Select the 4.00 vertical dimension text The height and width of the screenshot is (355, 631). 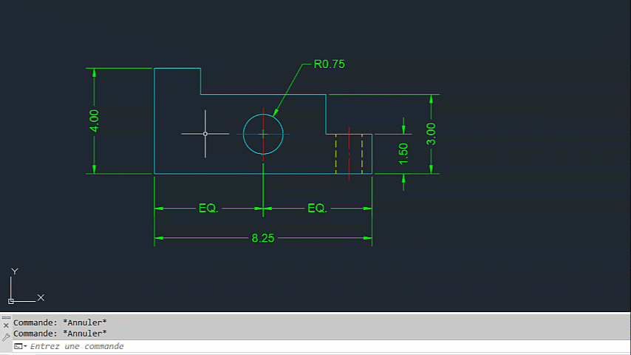(x=94, y=121)
